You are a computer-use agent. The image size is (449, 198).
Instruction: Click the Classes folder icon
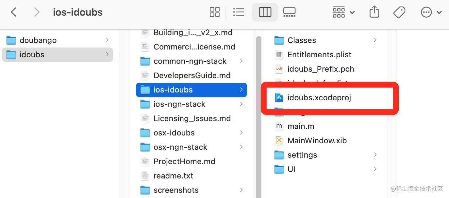(279, 40)
